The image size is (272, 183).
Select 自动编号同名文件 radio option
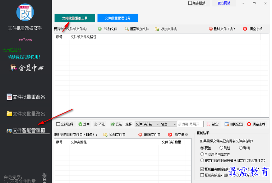click(202, 154)
